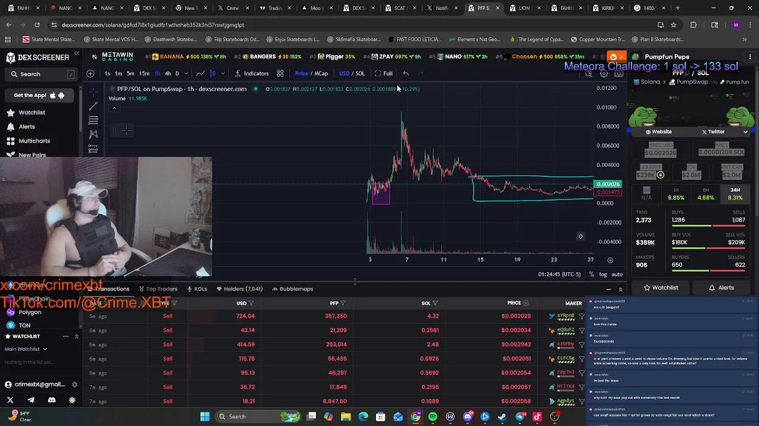Toggle the auto scale option

(617, 275)
